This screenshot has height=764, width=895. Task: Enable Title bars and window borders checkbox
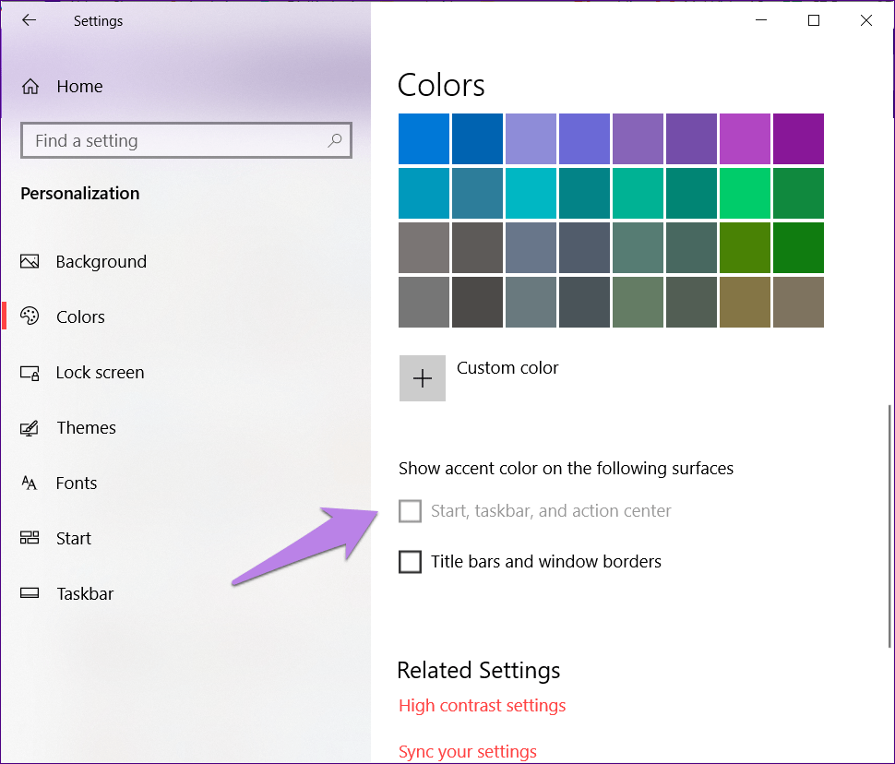(x=410, y=561)
